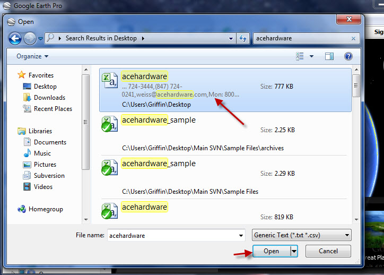Screen dimensions: 384x275
Task: Click the Downloads folder icon
Action: tap(27, 97)
